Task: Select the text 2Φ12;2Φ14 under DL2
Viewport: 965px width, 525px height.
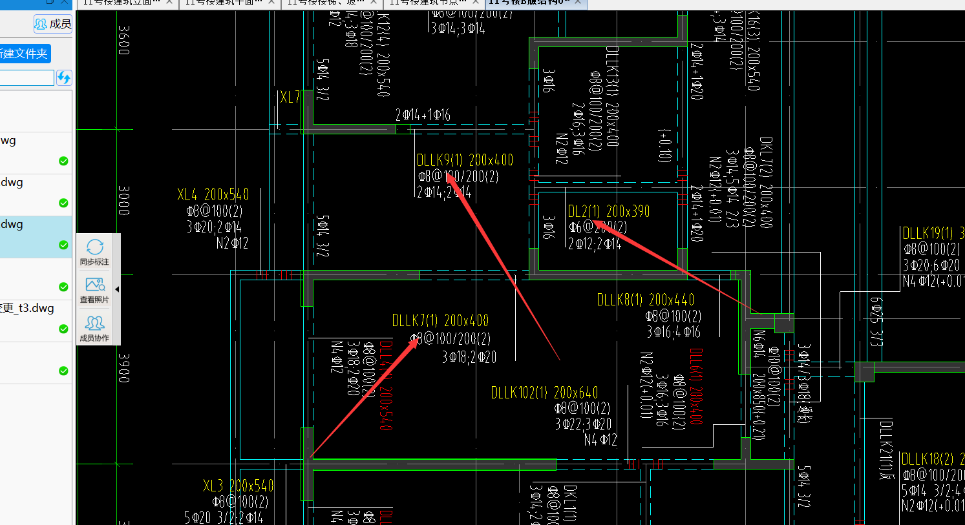Action: click(595, 243)
